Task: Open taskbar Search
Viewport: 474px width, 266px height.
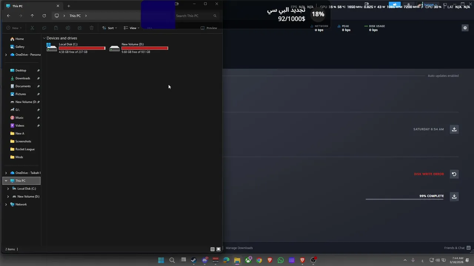Action: [x=172, y=260]
